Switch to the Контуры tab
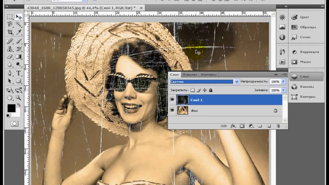The image size is (329, 185). (x=208, y=75)
